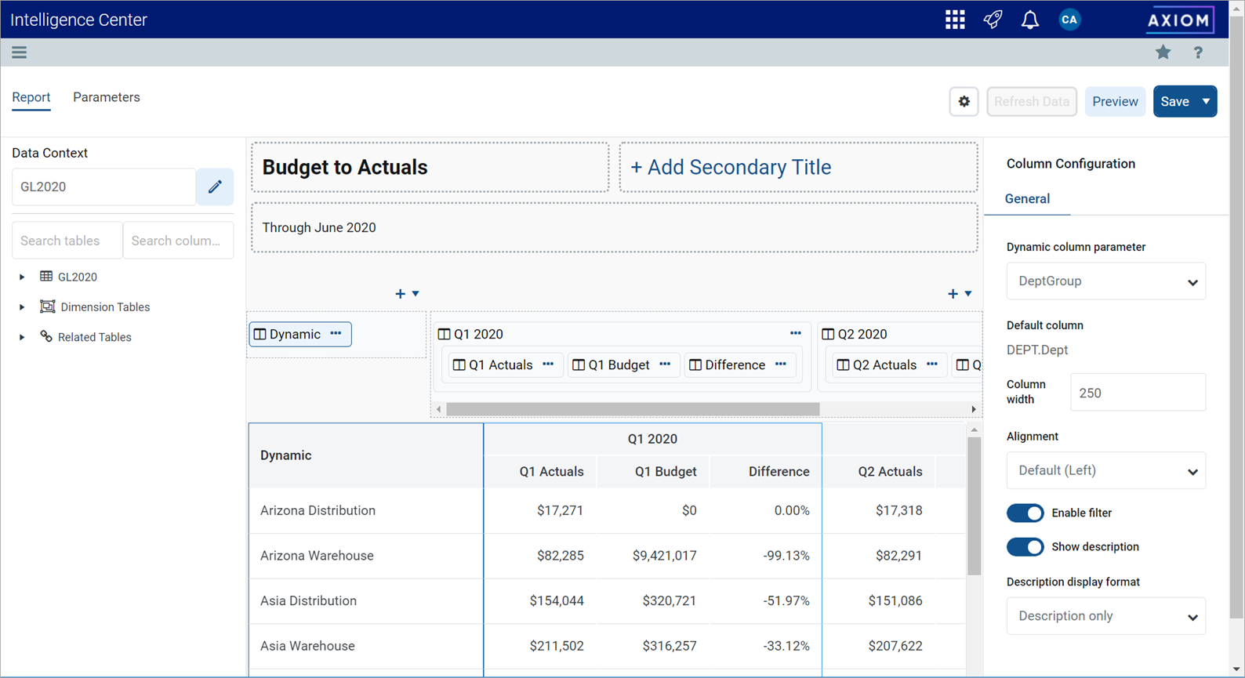Open the apps grid menu
This screenshot has height=678, width=1245.
click(x=955, y=20)
